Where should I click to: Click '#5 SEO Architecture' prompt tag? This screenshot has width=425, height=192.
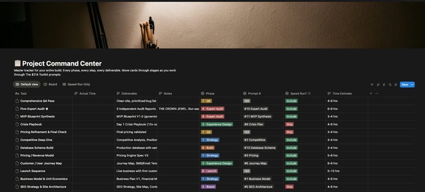258,187
